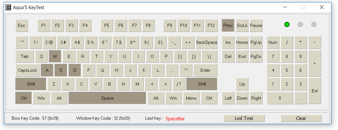
Task: Click the ScrLk key
Action: pyautogui.click(x=242, y=25)
